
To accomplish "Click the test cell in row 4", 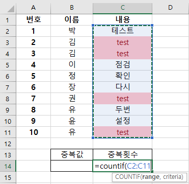I will pos(122,54).
